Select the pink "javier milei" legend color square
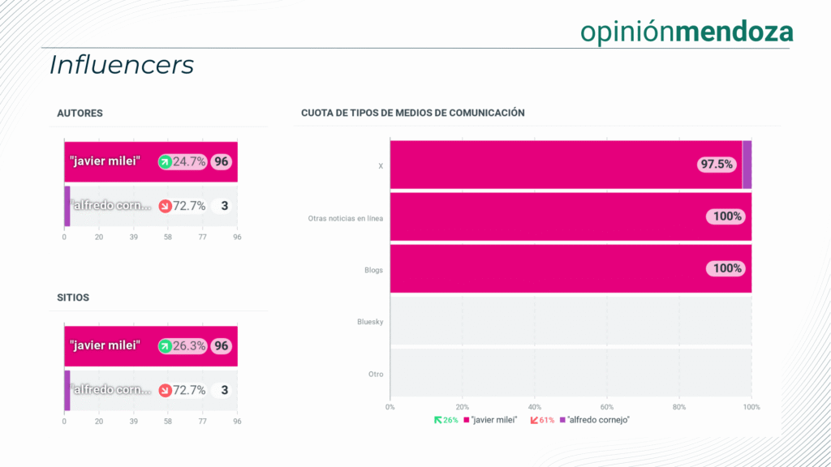Screen dimensions: 831x467 467,420
